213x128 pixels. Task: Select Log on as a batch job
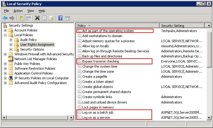click(98, 112)
